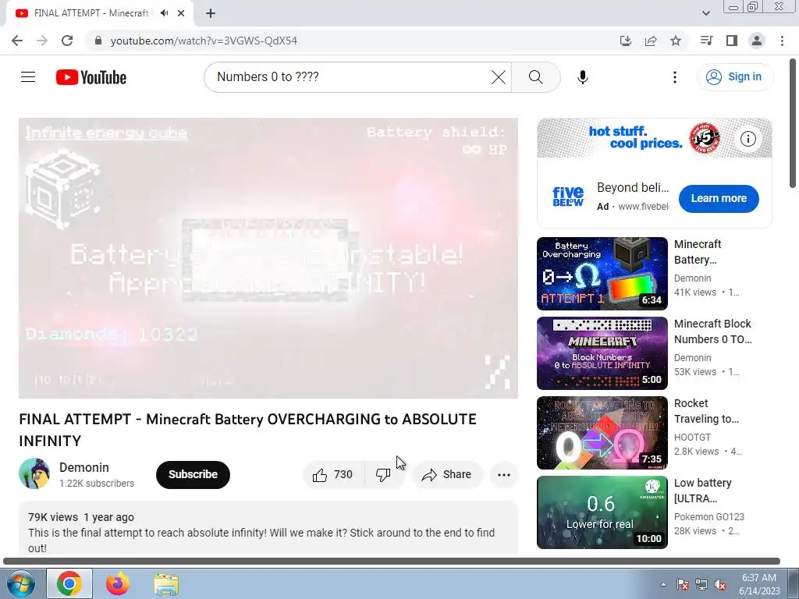Open 'Minecraft Block Numbers 0 TO...' title
This screenshot has height=599, width=799.
(713, 331)
